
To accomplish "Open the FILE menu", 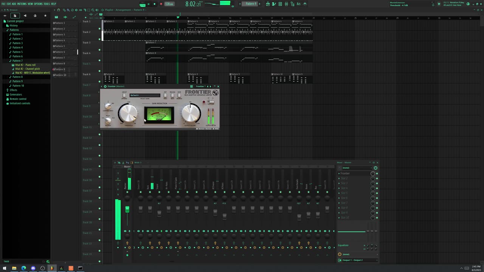I will pos(3,4).
